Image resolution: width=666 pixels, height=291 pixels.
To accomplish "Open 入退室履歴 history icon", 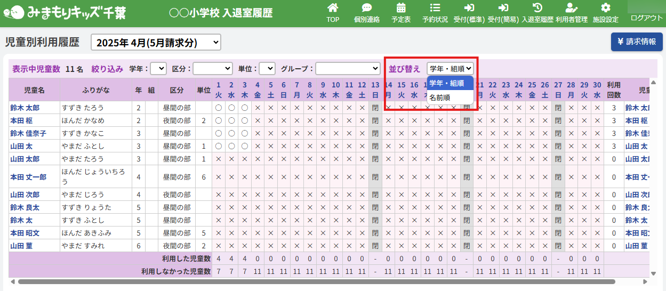I will pos(537,9).
